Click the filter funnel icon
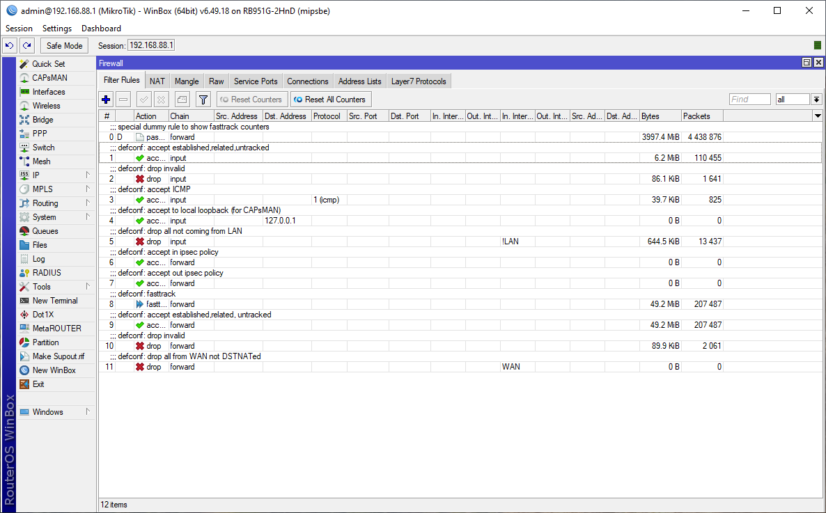826x513 pixels. [203, 100]
